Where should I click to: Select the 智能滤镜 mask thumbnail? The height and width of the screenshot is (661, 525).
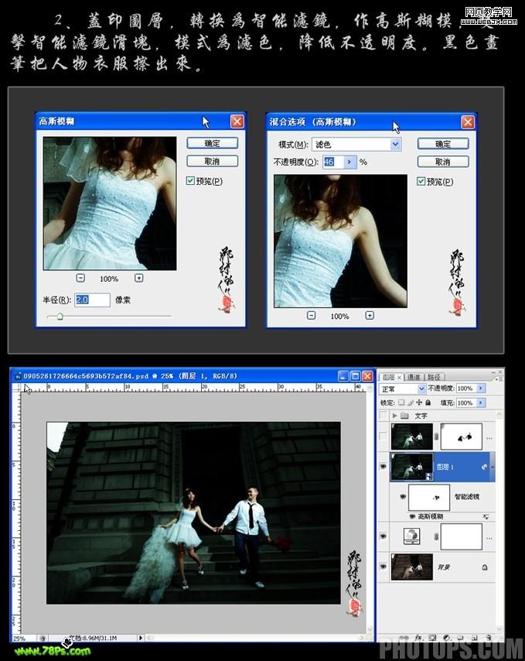coord(429,498)
